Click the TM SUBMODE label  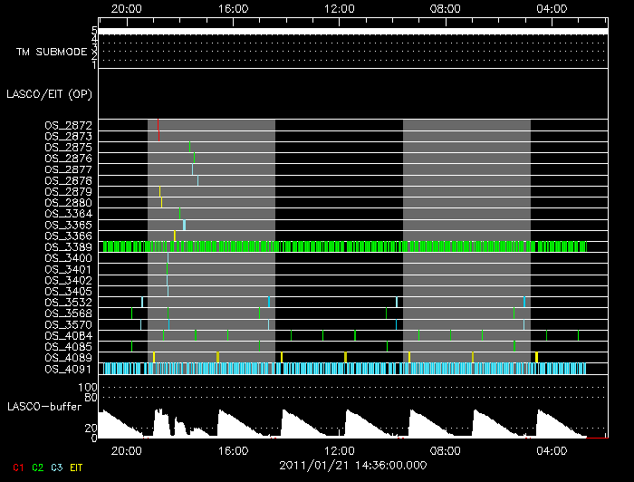coord(52,52)
